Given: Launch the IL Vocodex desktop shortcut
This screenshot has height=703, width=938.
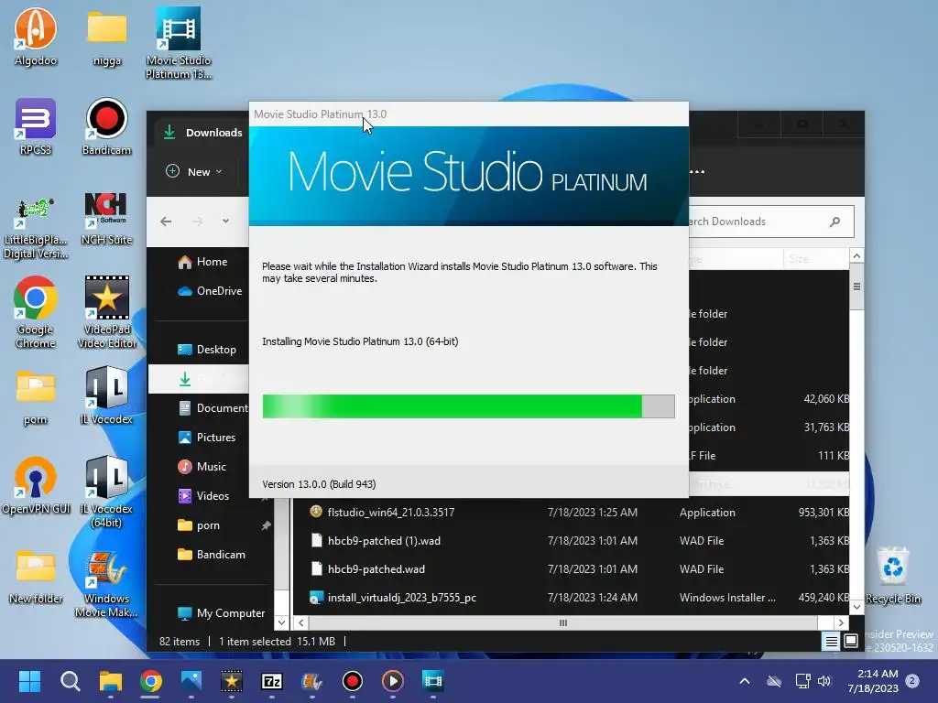Looking at the screenshot, I should coord(106,395).
